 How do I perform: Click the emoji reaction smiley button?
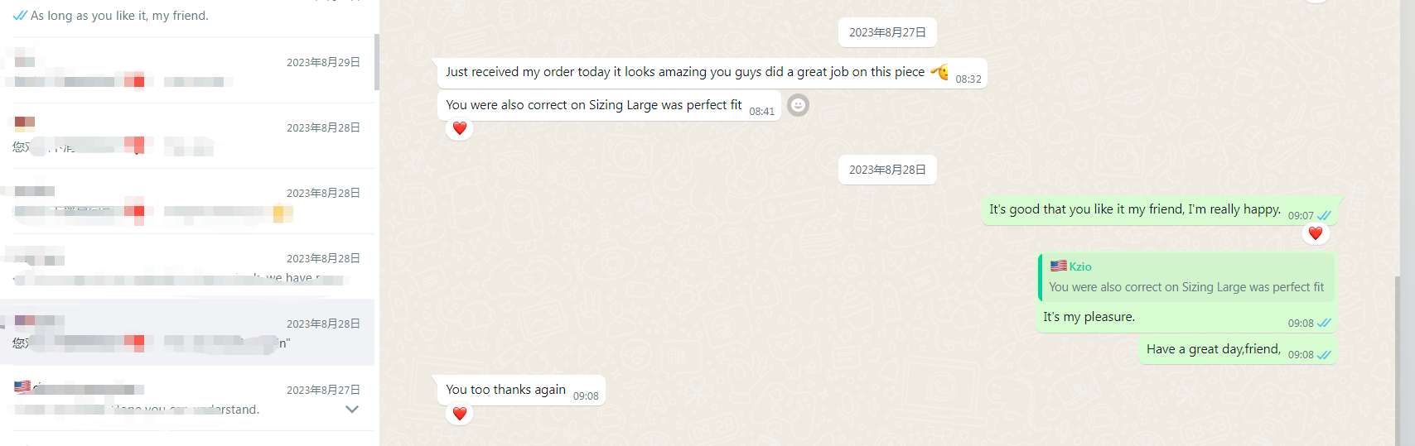point(798,105)
